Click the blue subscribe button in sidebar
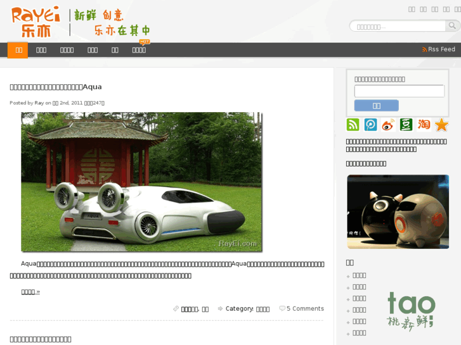This screenshot has height=345, width=461. click(376, 106)
